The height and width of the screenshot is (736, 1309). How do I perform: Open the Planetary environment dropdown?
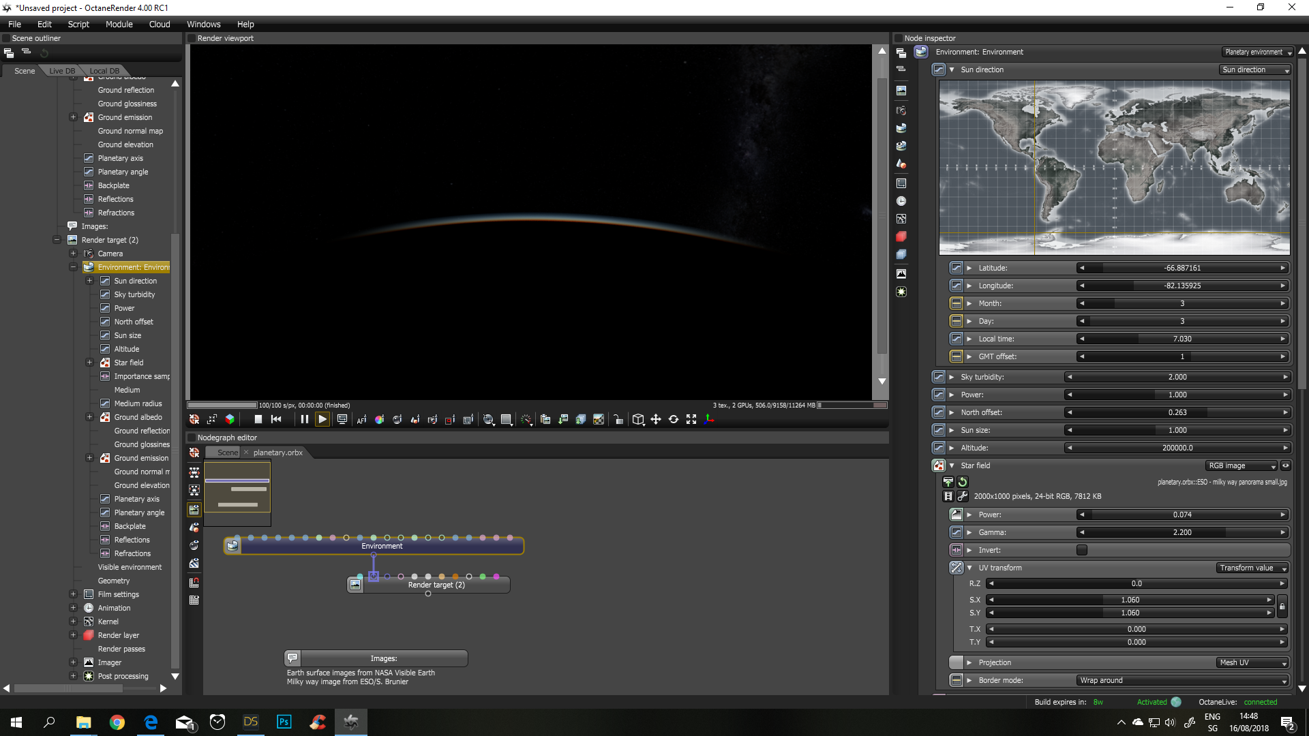[x=1258, y=52]
